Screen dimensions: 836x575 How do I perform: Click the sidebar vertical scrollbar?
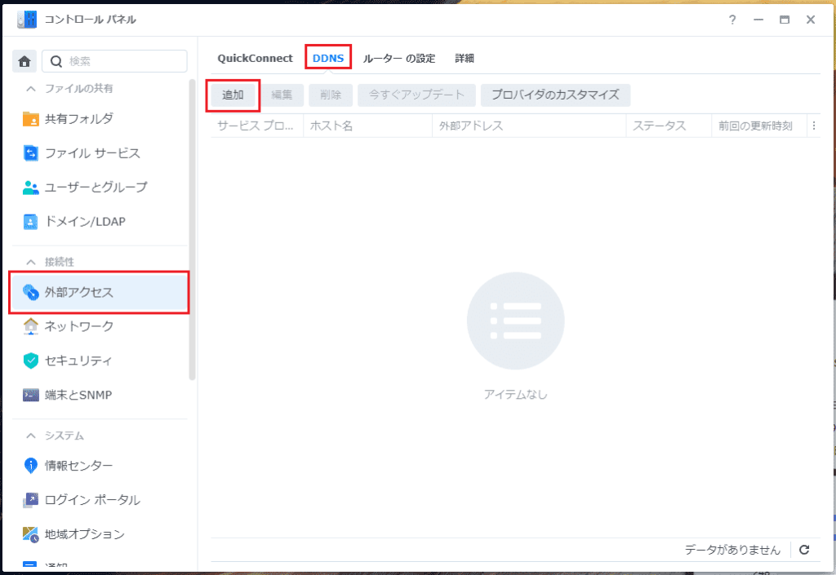click(x=192, y=230)
